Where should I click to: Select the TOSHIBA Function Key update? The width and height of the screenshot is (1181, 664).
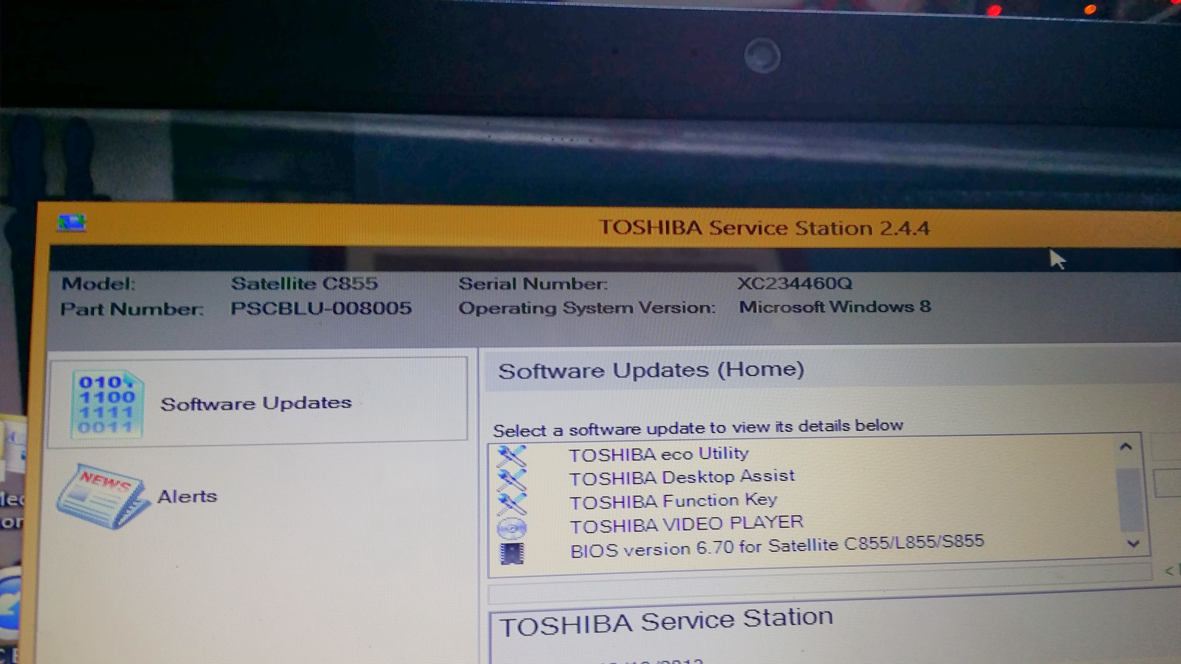point(673,501)
